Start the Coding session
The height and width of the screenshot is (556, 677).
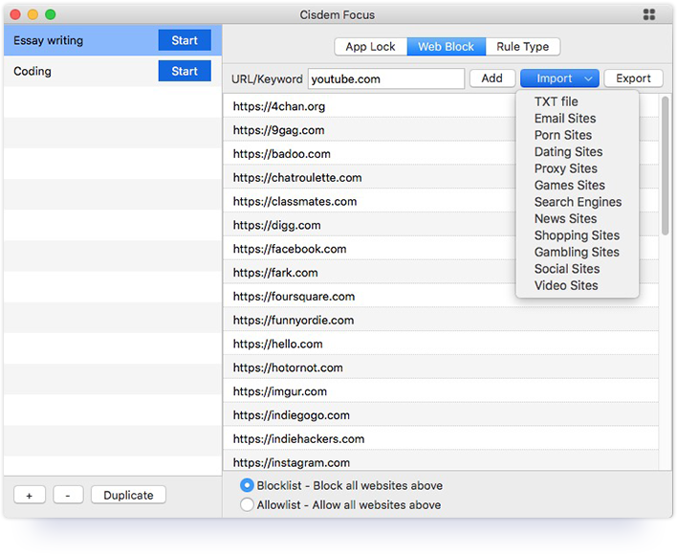pos(185,71)
